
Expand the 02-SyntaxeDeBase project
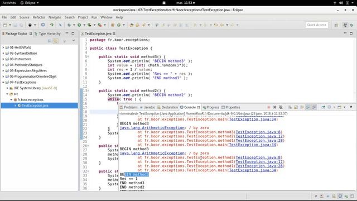pos(3,54)
